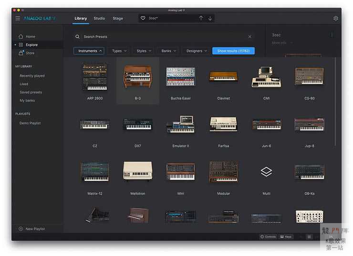Open settings gear icon
Screen dimensions: 353x256
[335, 18]
